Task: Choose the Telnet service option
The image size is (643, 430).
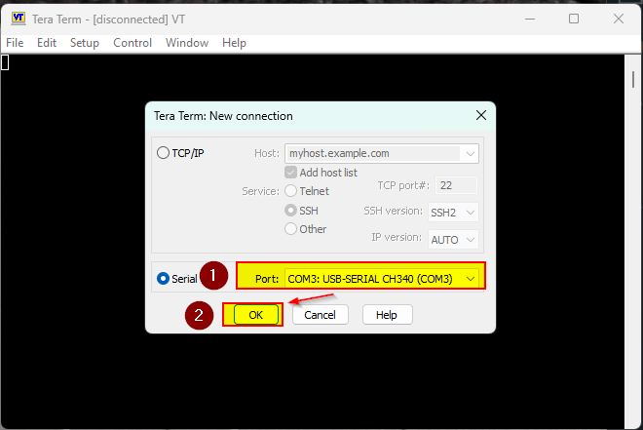Action: pos(290,191)
